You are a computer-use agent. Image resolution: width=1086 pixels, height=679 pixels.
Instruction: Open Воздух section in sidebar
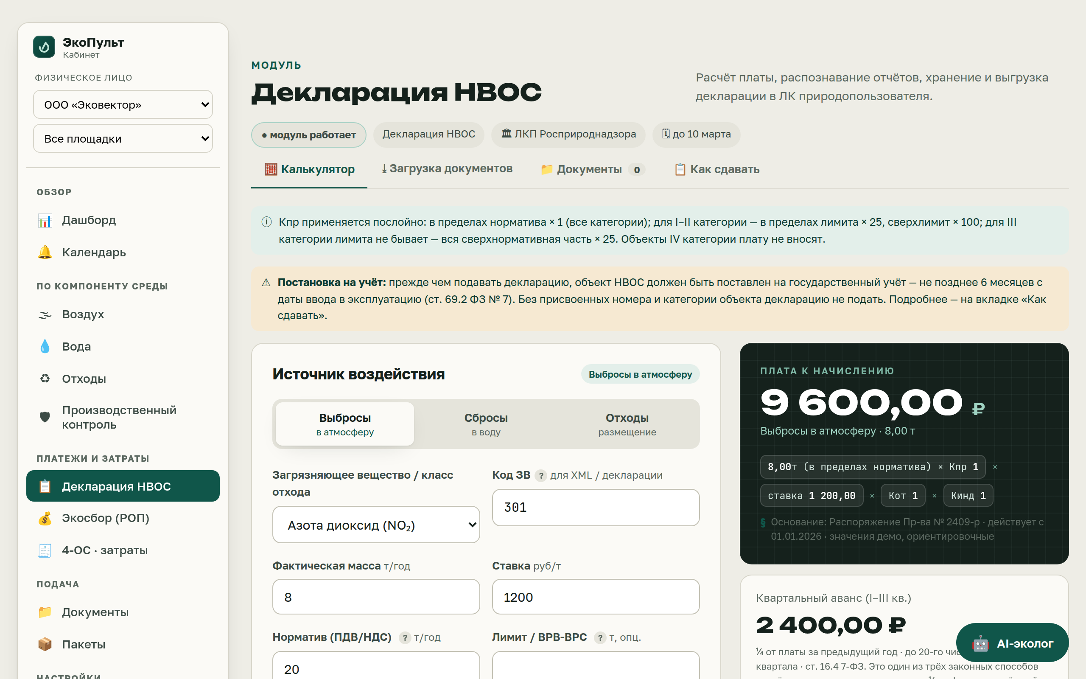point(123,315)
